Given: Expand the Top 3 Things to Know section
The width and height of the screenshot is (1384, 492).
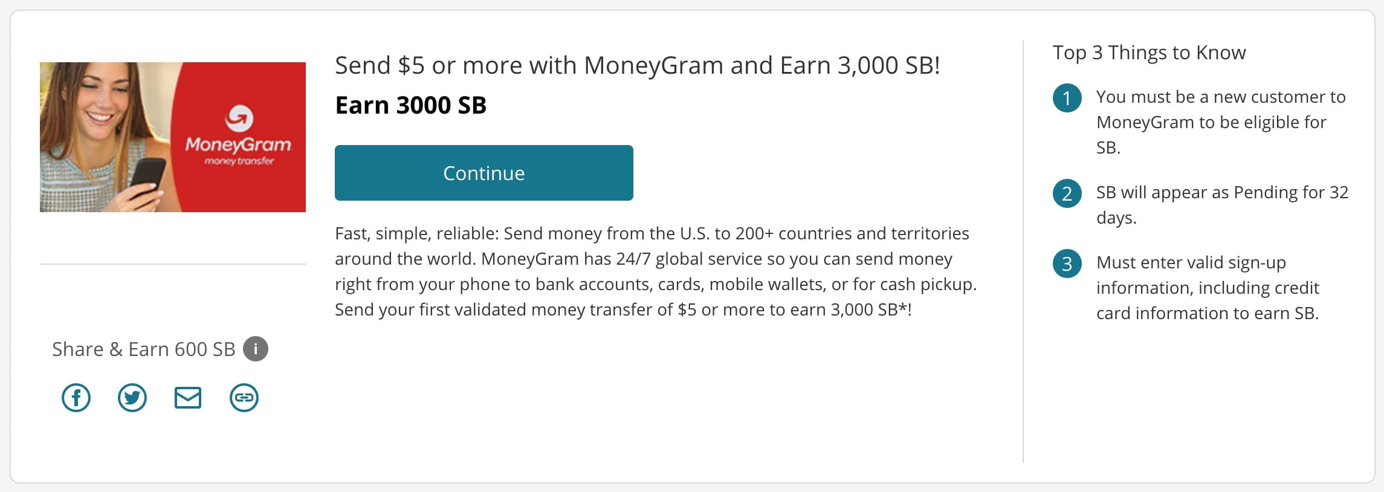Looking at the screenshot, I should (1149, 53).
